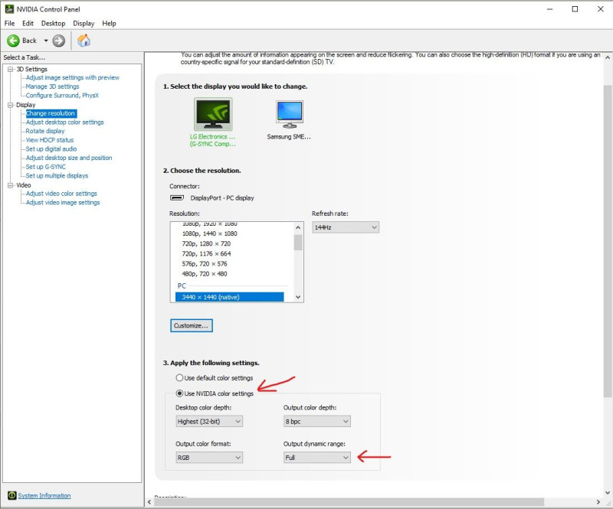Open the Help menu
Image resolution: width=613 pixels, height=509 pixels.
point(109,24)
